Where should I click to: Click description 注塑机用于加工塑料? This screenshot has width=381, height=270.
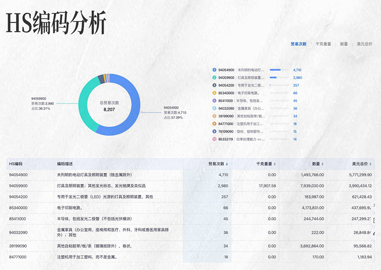[x=87, y=257]
